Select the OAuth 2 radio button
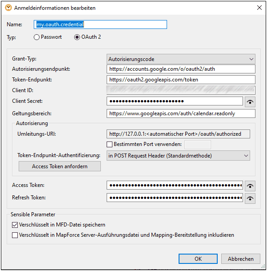267x271 pixels. point(77,37)
